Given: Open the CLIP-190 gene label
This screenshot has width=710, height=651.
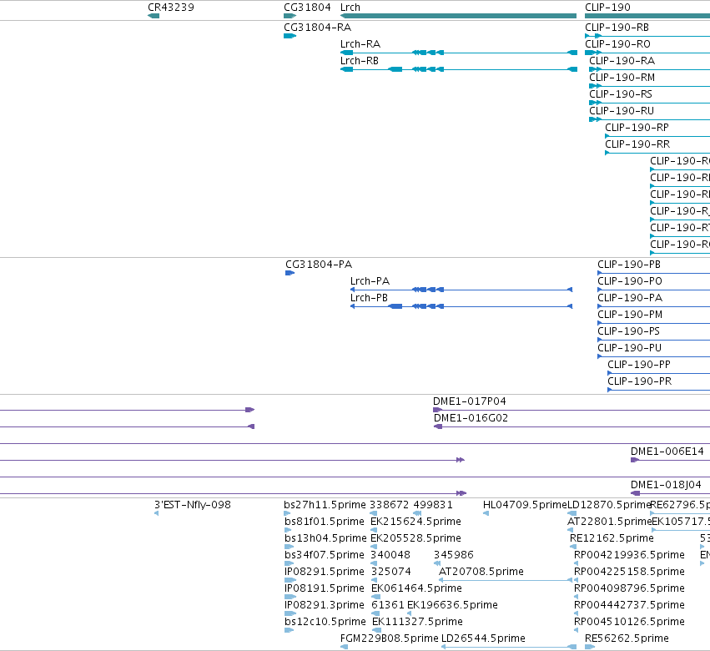Looking at the screenshot, I should coord(607,8).
